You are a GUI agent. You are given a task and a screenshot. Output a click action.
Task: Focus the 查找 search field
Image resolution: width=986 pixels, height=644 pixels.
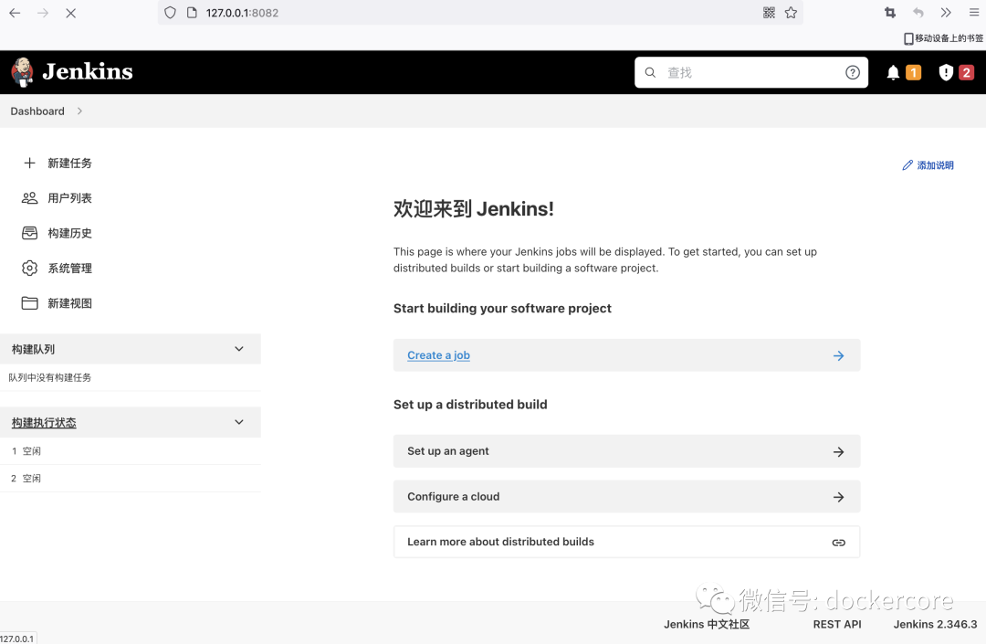751,72
